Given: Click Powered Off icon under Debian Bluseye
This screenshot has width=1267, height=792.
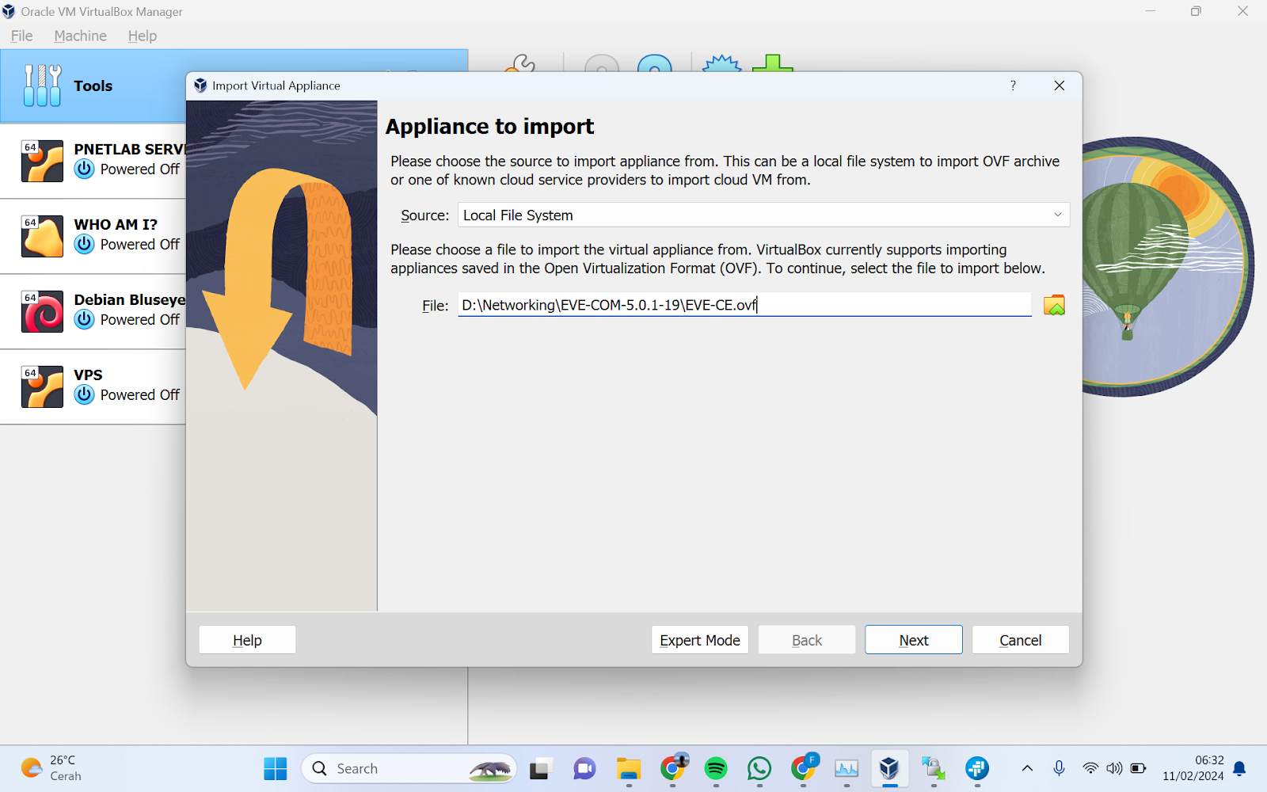Looking at the screenshot, I should click(84, 319).
